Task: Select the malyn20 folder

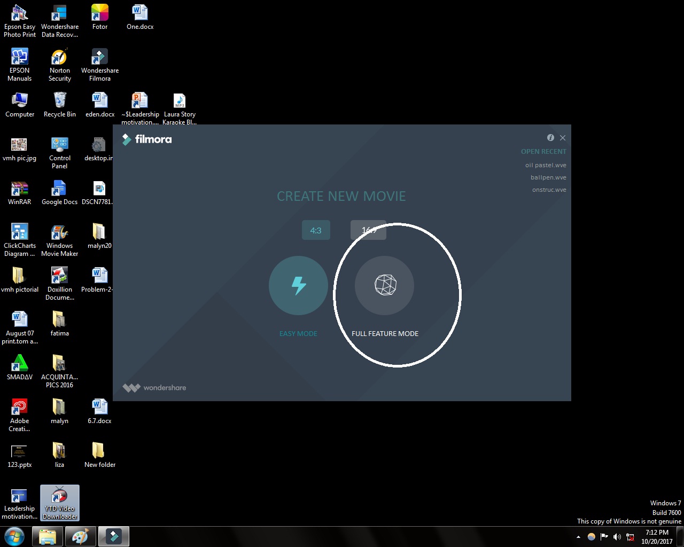Action: click(99, 236)
